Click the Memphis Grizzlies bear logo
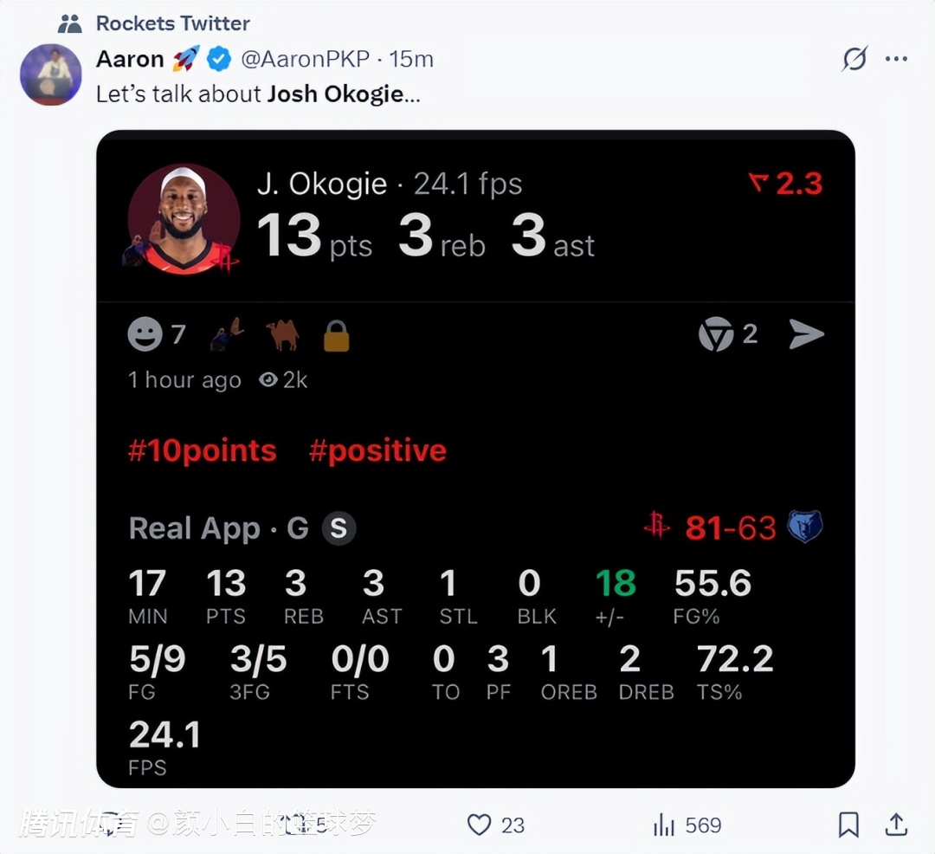 pos(804,527)
